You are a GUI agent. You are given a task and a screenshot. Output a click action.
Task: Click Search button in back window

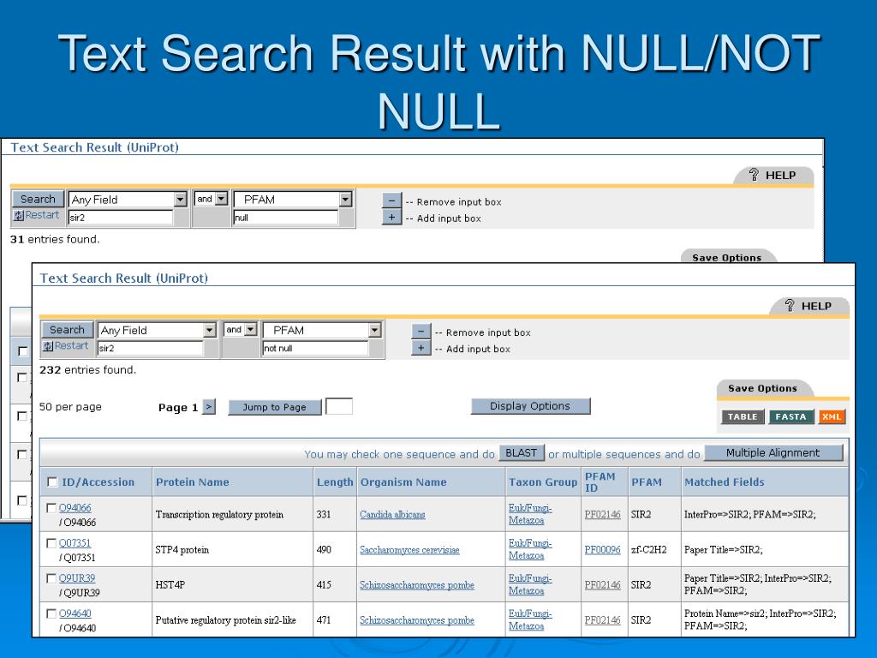[38, 199]
